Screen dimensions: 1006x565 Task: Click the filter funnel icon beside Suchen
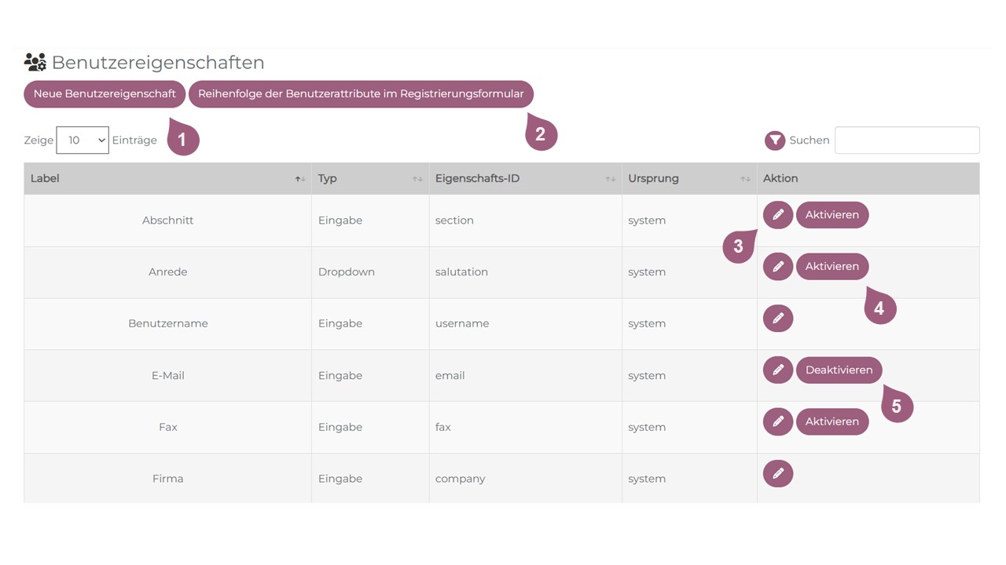pos(775,140)
